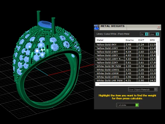Click the 3.45 grams value
The width and height of the screenshot is (165, 124).
pyautogui.click(x=128, y=73)
